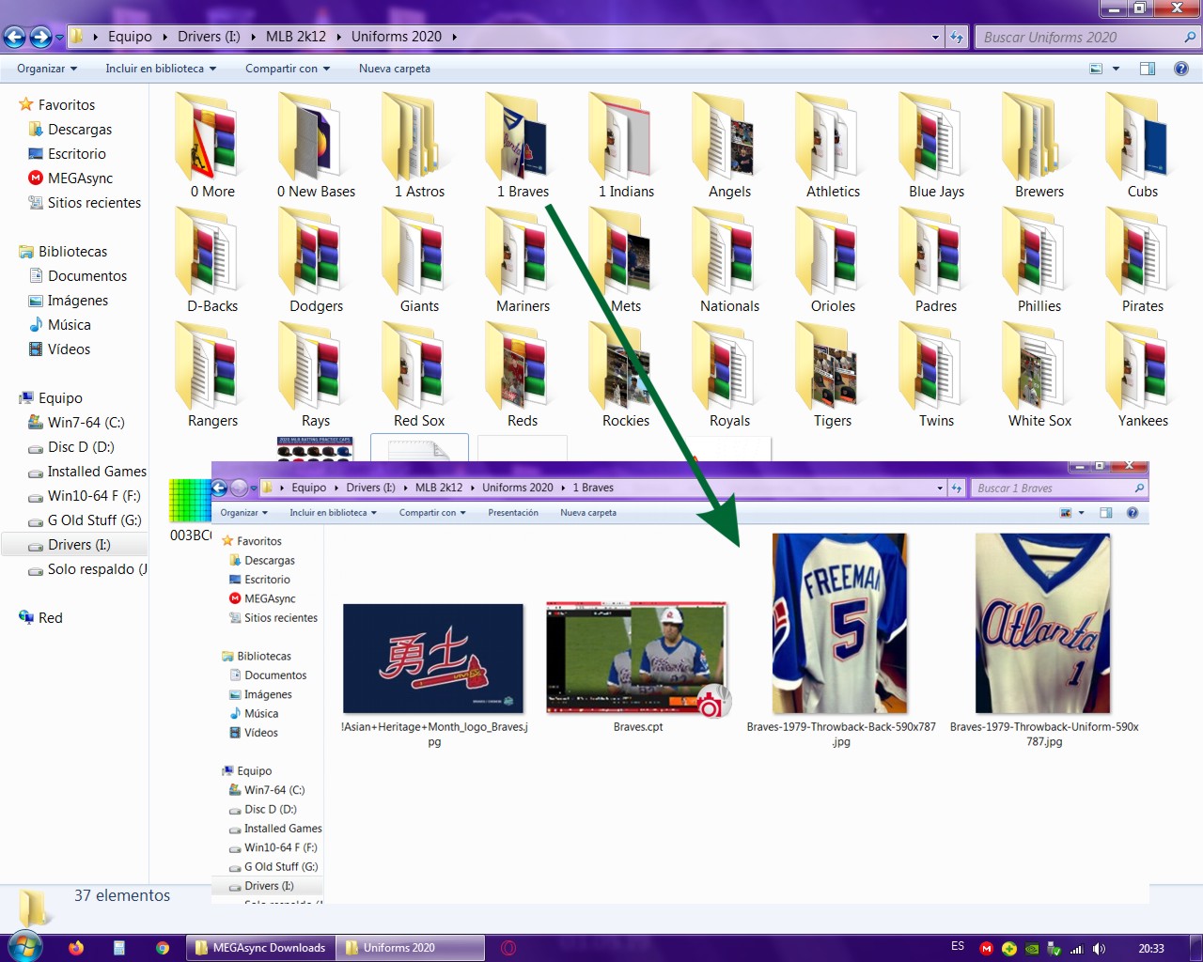
Task: Select the Asian Heritage Month Braves logo thumbnail
Action: pyautogui.click(x=433, y=659)
